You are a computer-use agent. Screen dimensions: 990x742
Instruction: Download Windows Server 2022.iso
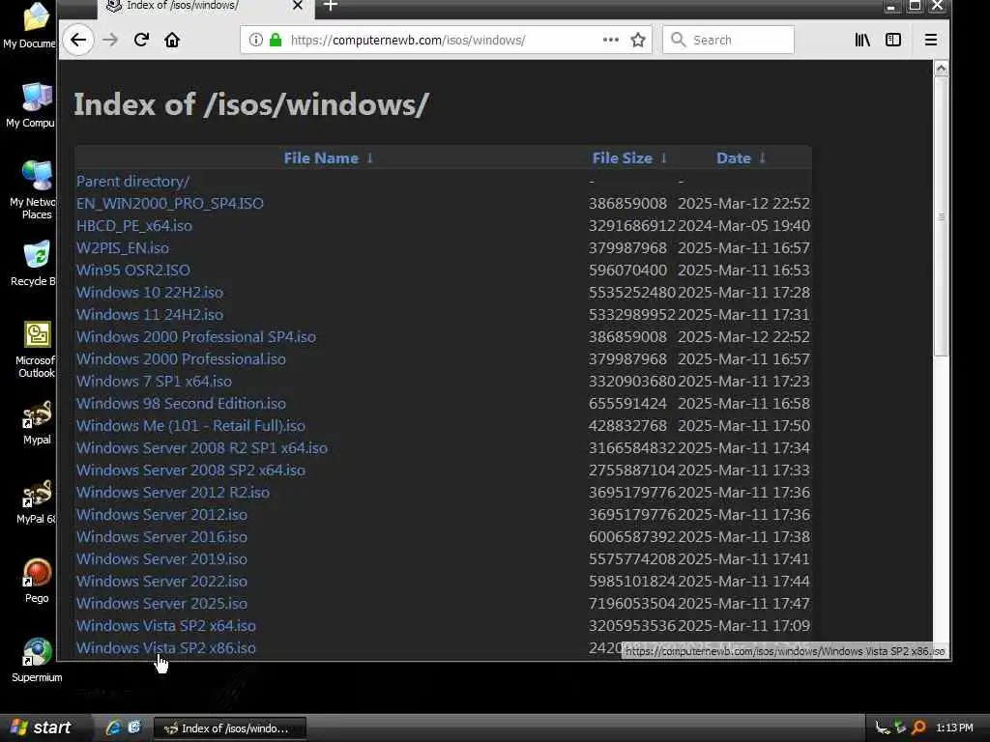[161, 581]
